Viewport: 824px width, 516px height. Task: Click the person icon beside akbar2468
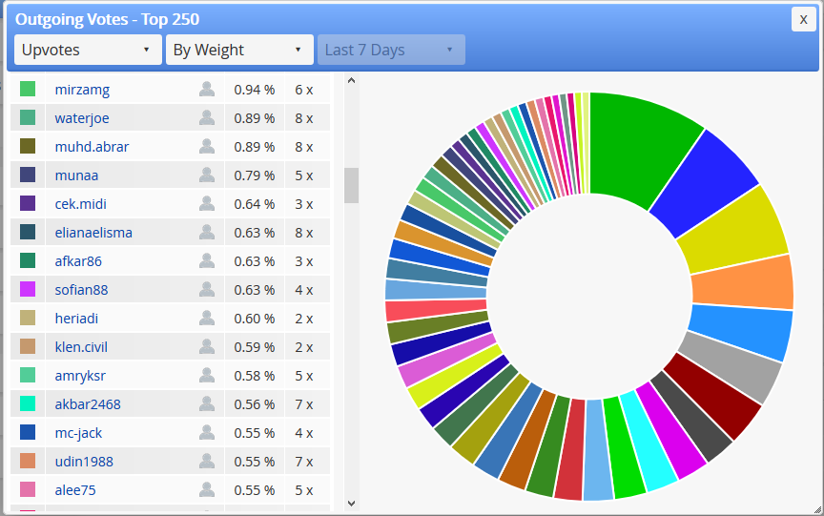207,404
